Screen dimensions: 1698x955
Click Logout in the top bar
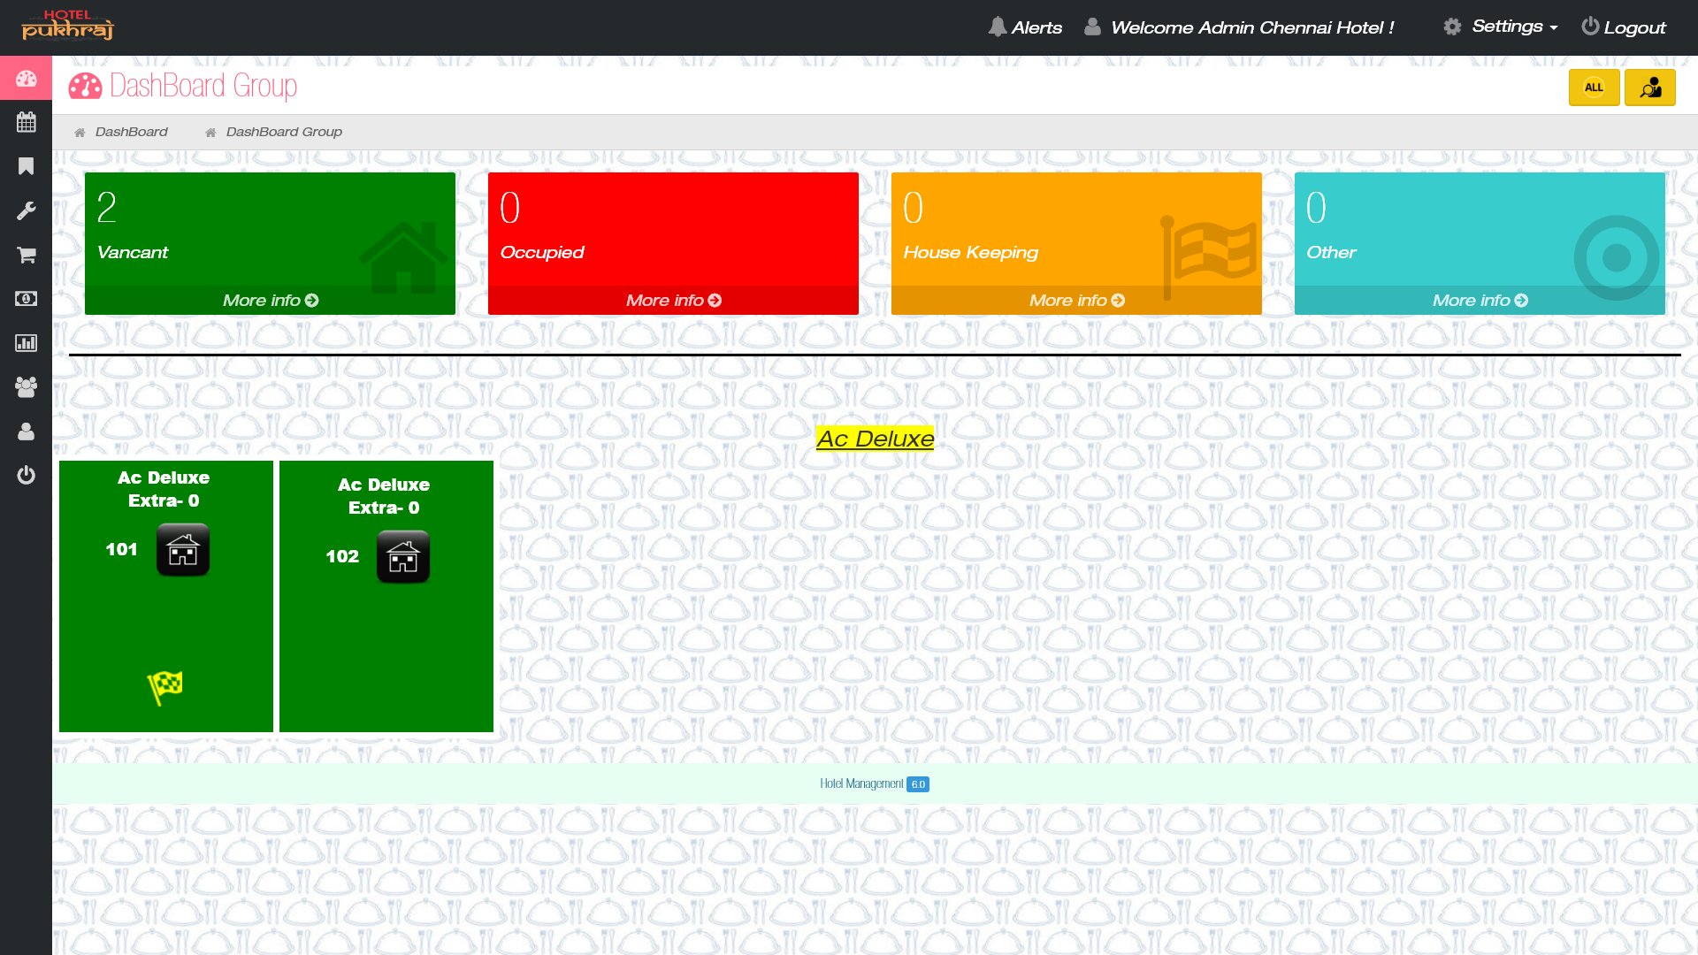coord(1623,27)
